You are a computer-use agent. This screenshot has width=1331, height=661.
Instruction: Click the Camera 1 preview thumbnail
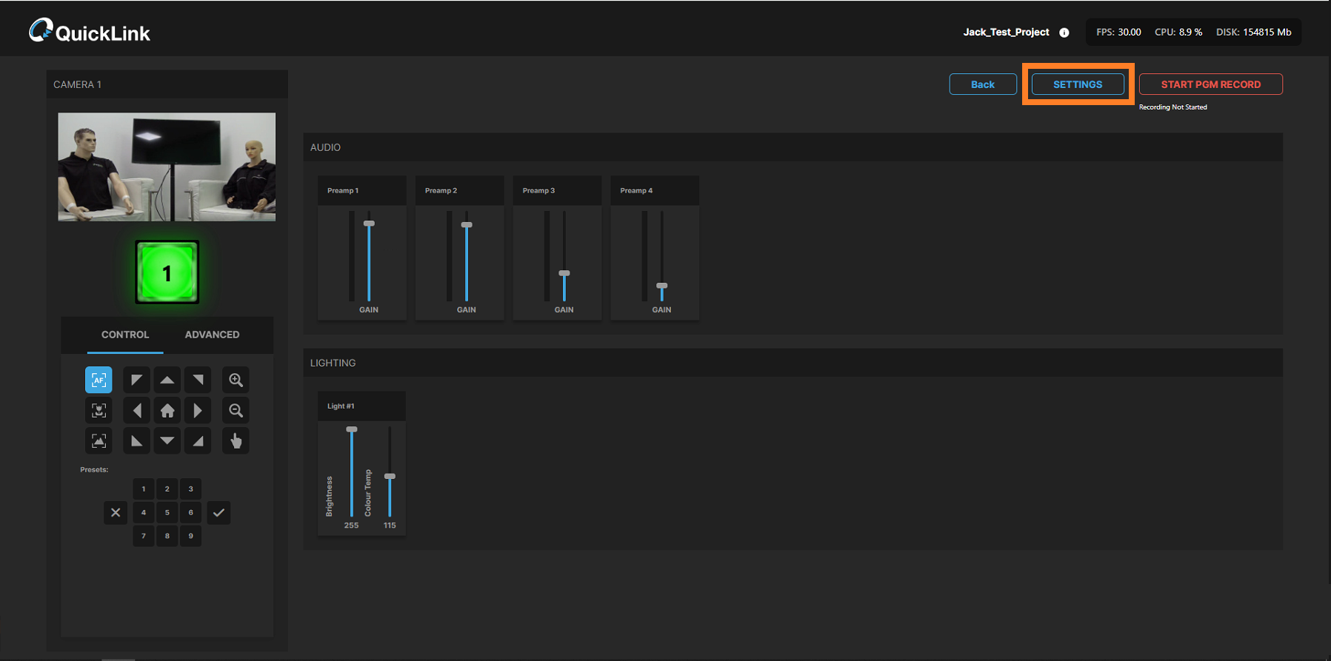(x=167, y=167)
